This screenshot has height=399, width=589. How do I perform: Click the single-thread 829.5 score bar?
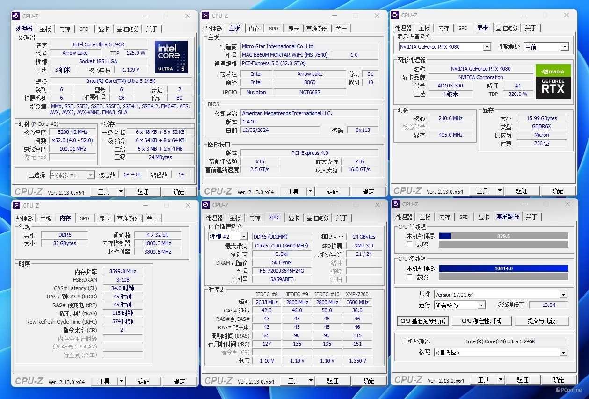[503, 236]
